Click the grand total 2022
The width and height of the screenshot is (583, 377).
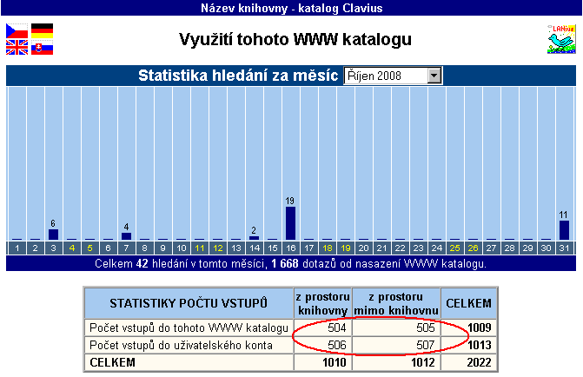(x=480, y=362)
